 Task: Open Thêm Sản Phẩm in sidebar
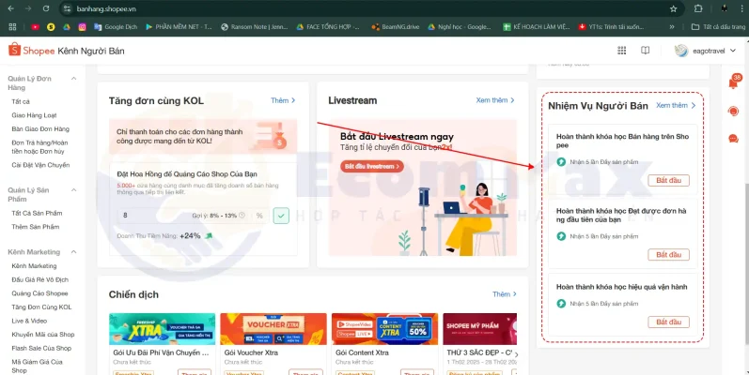click(36, 227)
